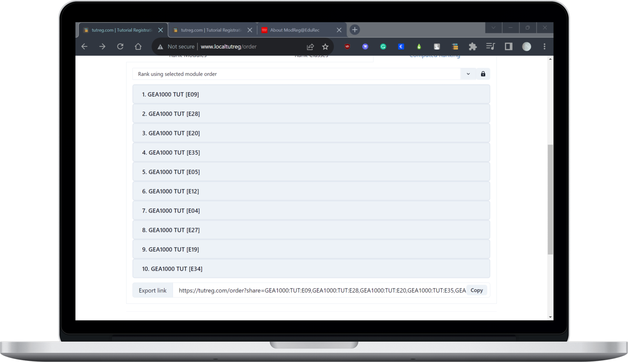Open the Grammarly extension icon
The height and width of the screenshot is (362, 628).
pos(383,46)
